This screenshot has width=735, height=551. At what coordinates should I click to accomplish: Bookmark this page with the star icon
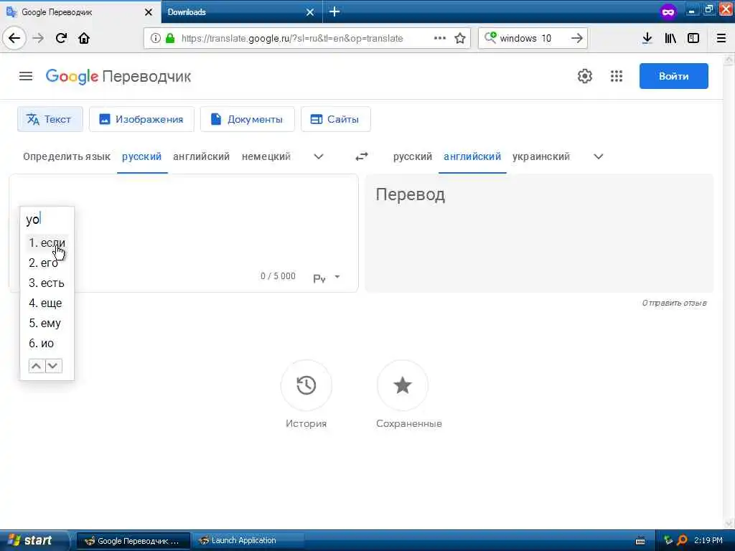pyautogui.click(x=460, y=38)
